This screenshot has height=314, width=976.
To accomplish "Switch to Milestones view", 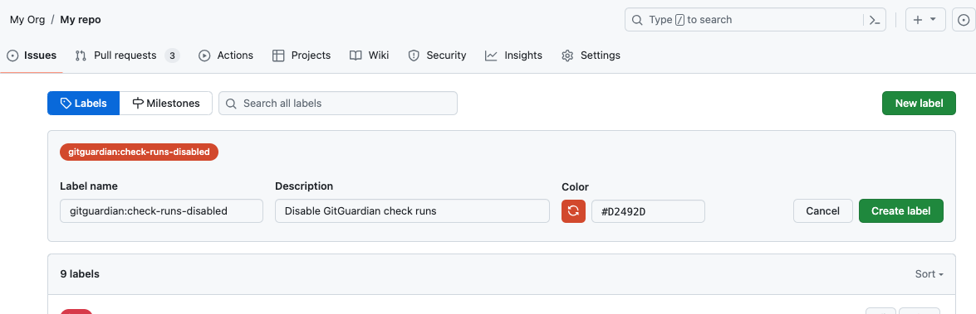I will point(165,103).
